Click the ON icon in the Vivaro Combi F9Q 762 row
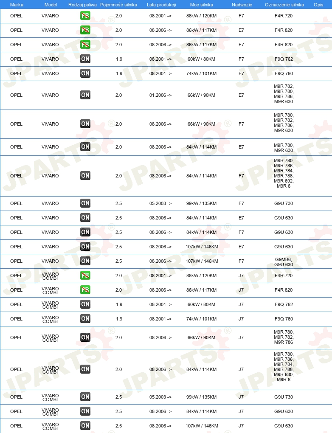332x433 pixels. [x=85, y=304]
